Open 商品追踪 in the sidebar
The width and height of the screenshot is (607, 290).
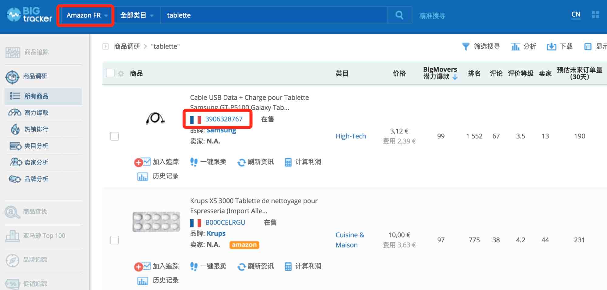coord(36,52)
